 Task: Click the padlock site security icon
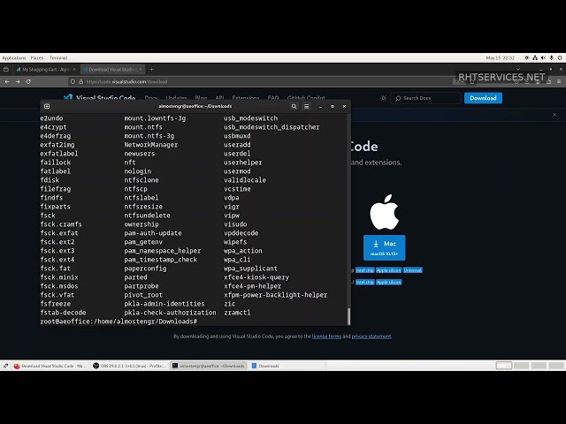coord(80,82)
